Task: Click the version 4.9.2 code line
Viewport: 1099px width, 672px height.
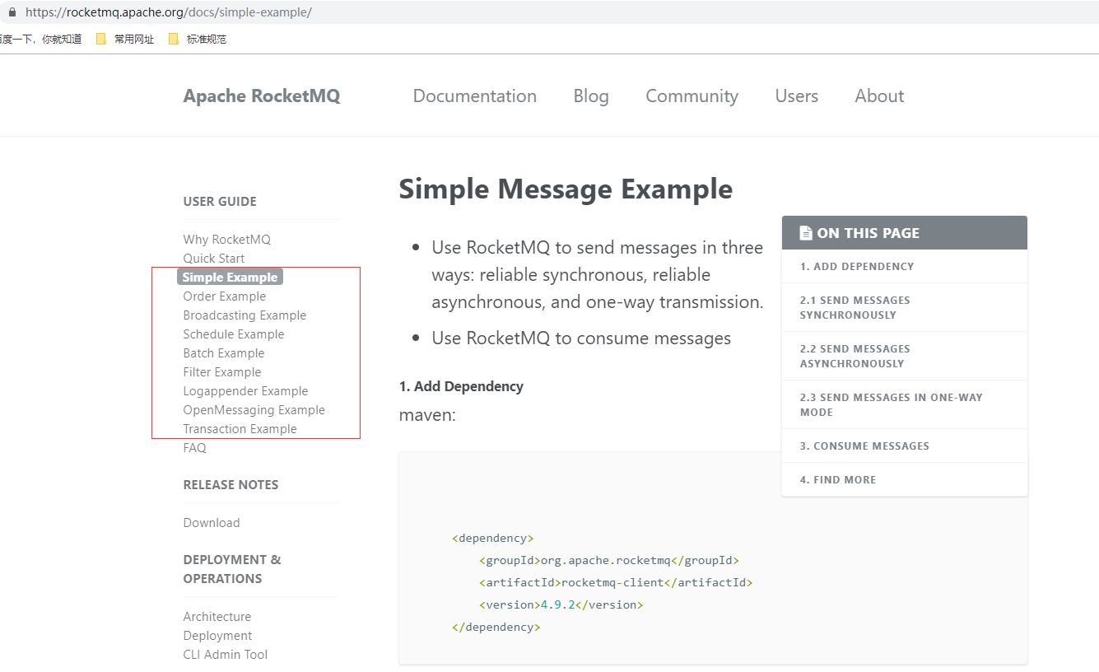Action: click(x=561, y=605)
